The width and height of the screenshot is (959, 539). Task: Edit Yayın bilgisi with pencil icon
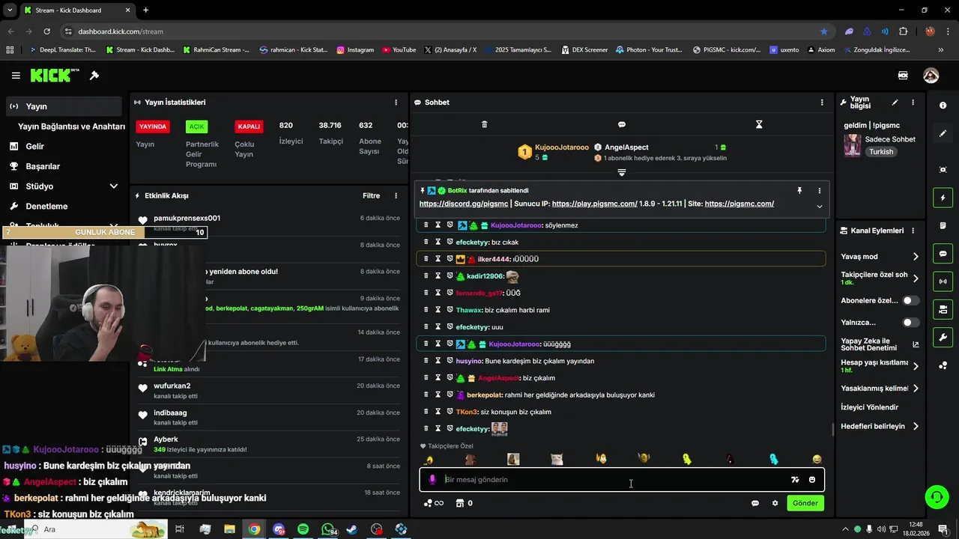tap(895, 103)
